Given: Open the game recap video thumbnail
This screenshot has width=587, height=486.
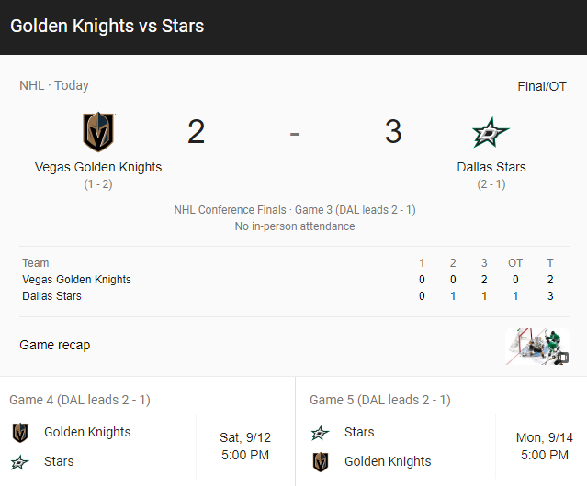Looking at the screenshot, I should click(537, 347).
